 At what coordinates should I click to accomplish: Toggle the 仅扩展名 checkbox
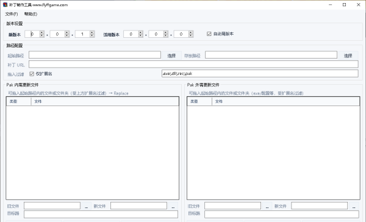(32, 74)
